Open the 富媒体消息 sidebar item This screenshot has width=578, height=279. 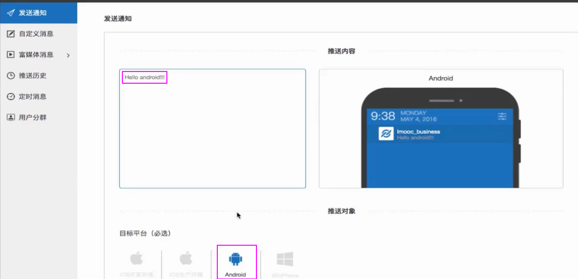click(38, 55)
